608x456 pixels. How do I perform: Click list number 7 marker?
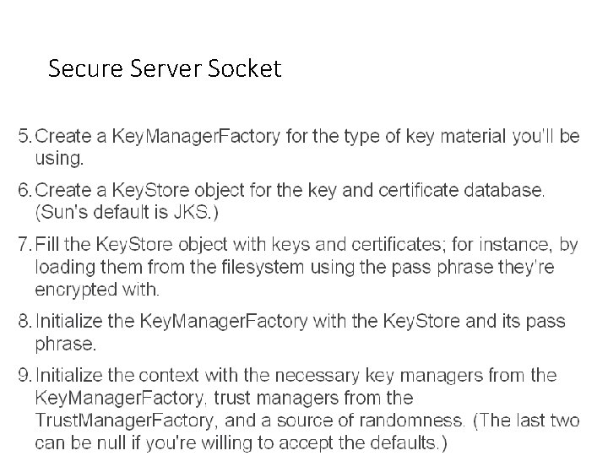(24, 244)
